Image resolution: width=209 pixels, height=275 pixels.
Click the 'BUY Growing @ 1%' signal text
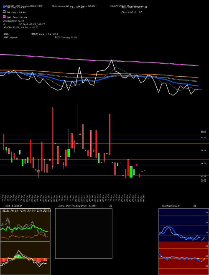pos(66,37)
